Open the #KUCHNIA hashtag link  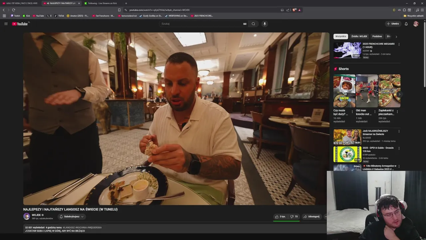[81, 227]
